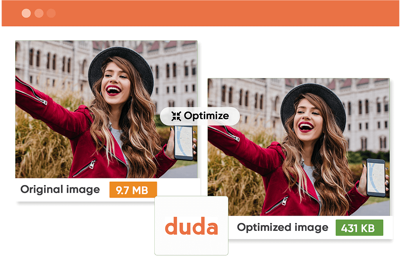The image size is (401, 276).
Task: Select the green 431 KB size badge
Action: pos(359,228)
